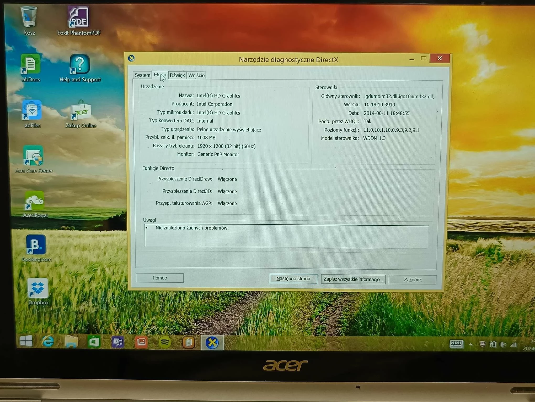The height and width of the screenshot is (402, 535).
Task: Switch to the System tab
Action: coord(142,75)
